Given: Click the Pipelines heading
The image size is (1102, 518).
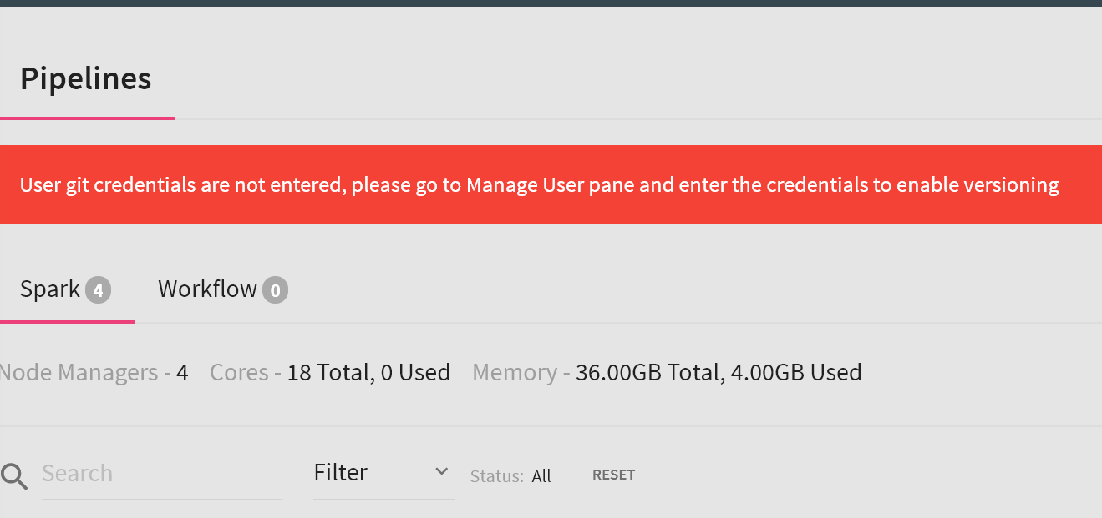Looking at the screenshot, I should pos(85,78).
